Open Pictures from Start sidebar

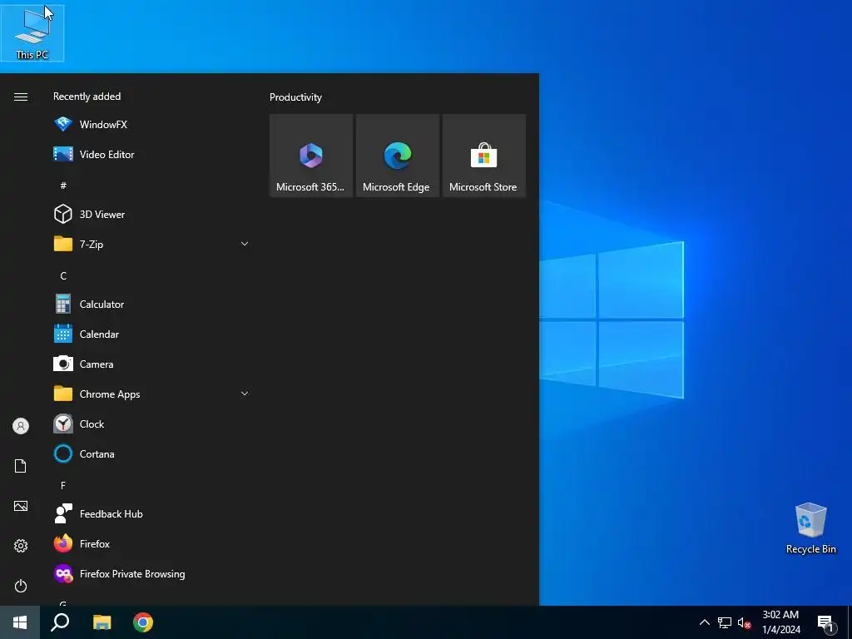pos(21,506)
